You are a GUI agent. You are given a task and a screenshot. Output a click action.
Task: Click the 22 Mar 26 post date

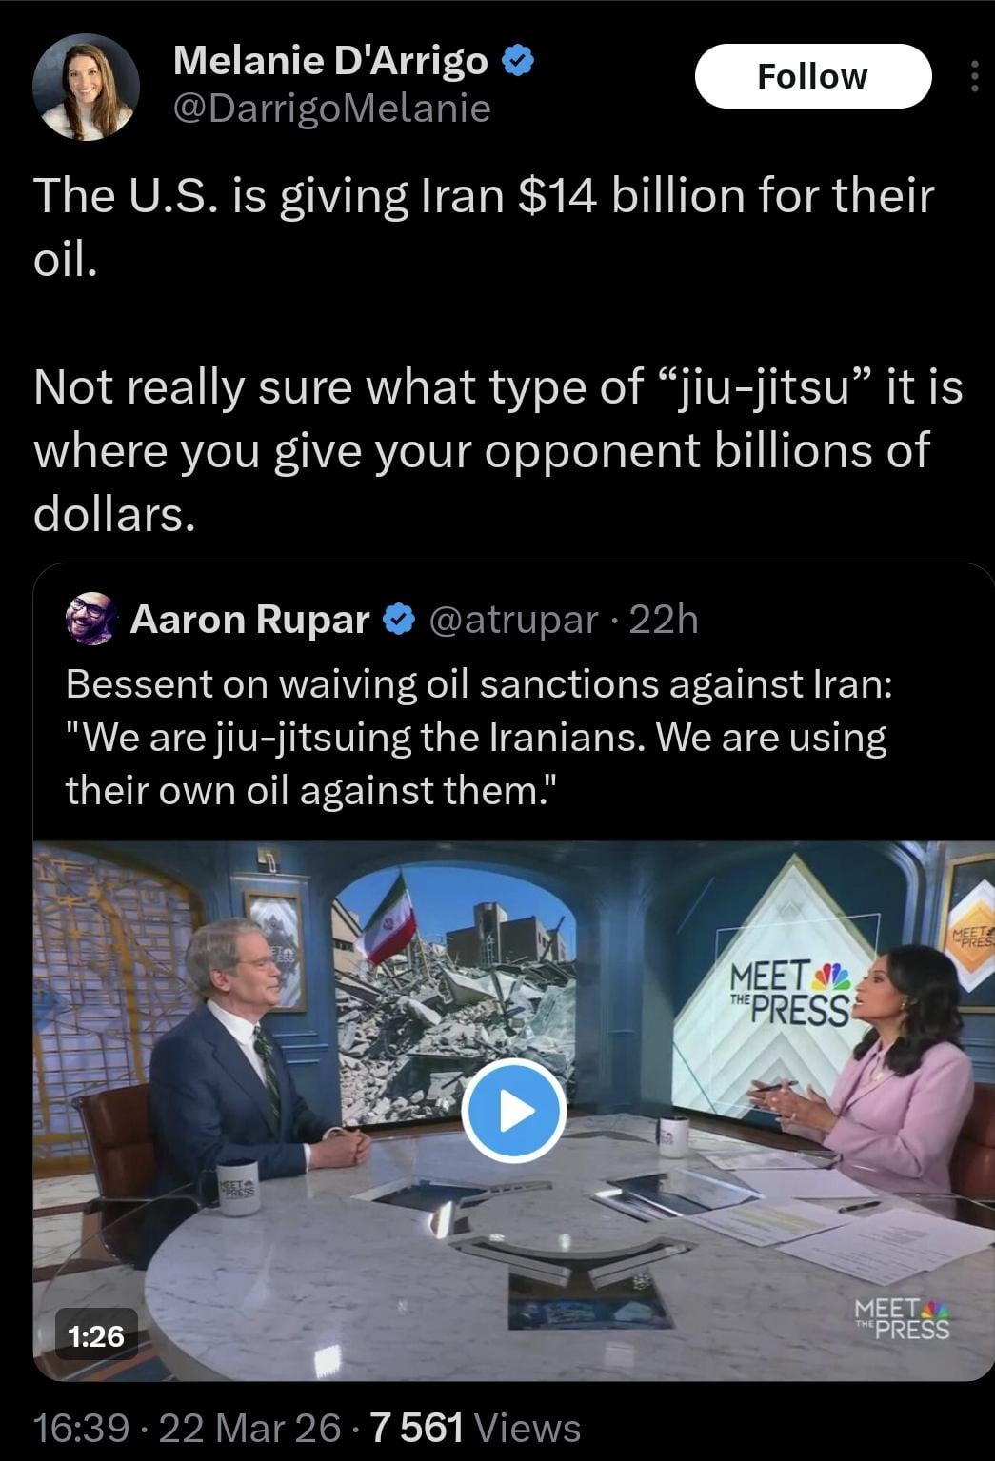point(249,1428)
